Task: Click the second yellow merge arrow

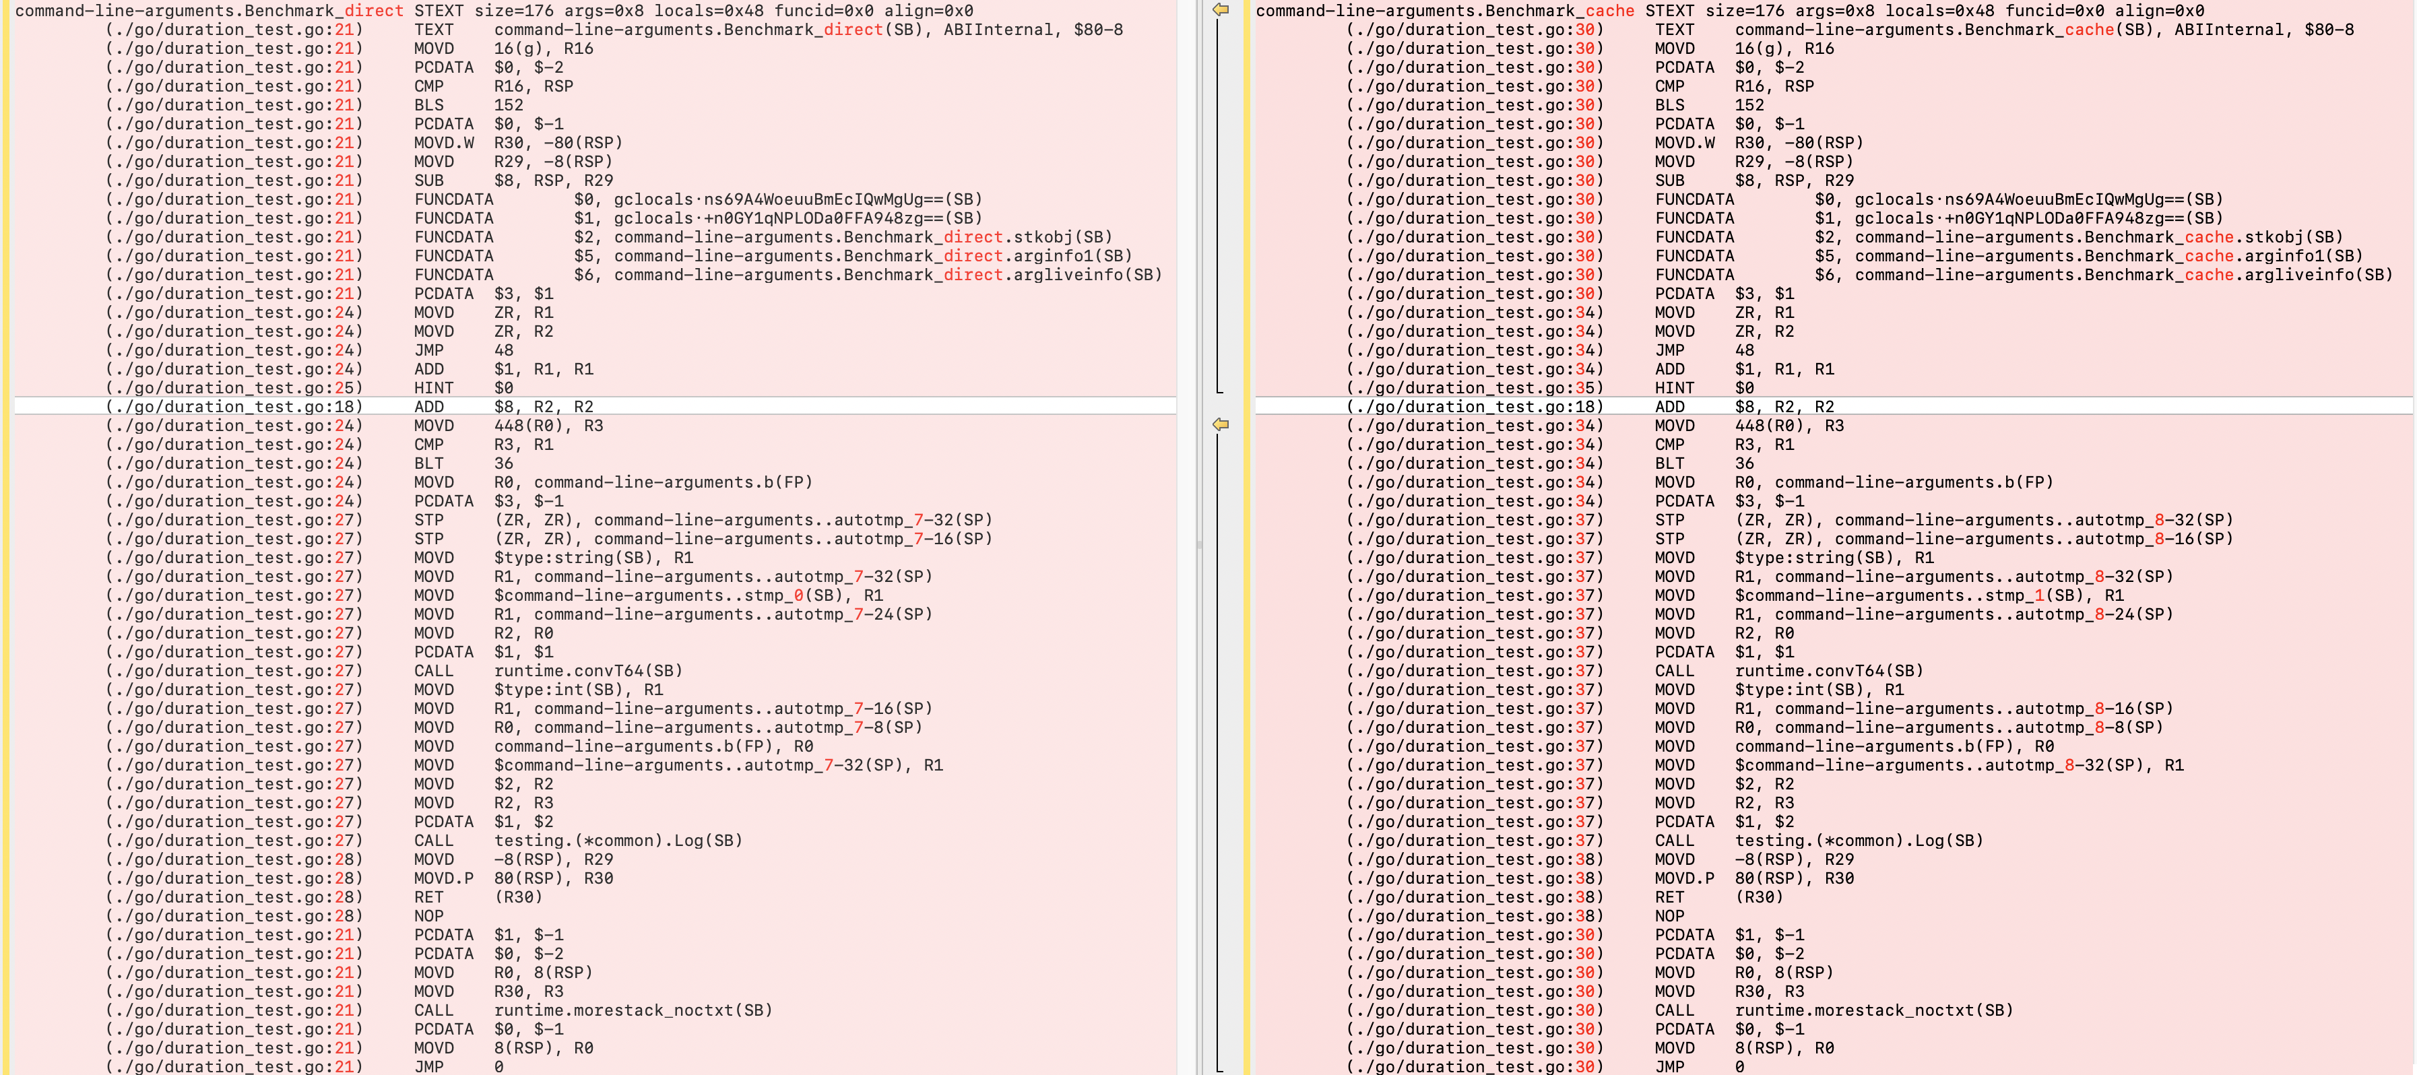Action: coord(1220,424)
